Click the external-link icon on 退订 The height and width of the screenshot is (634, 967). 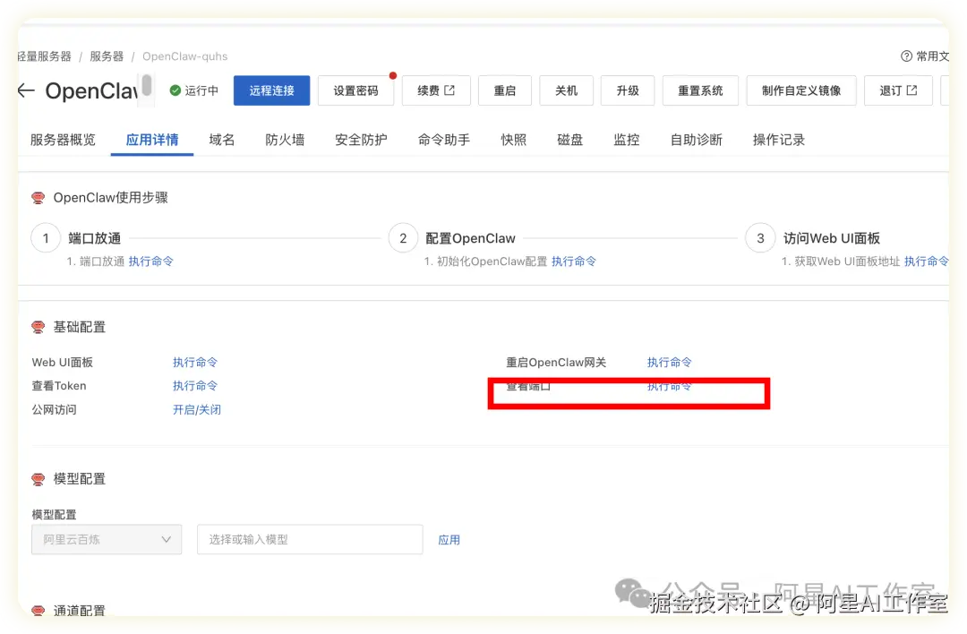pos(911,90)
